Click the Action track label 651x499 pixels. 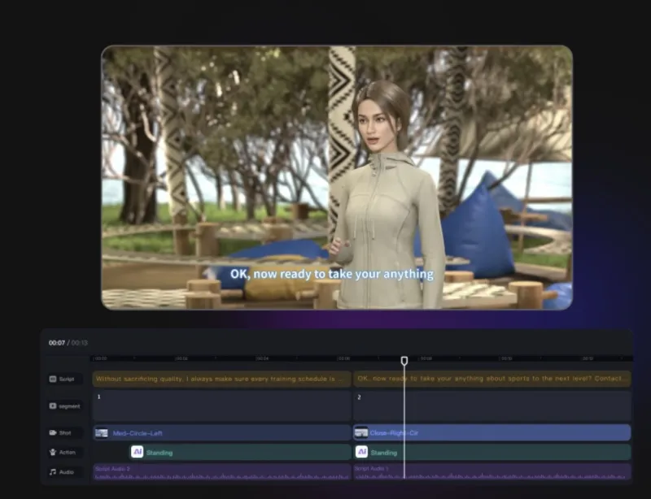pyautogui.click(x=68, y=453)
